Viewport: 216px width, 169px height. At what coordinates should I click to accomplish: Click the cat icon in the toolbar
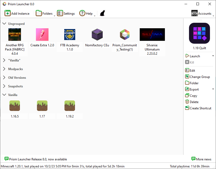click(102, 13)
